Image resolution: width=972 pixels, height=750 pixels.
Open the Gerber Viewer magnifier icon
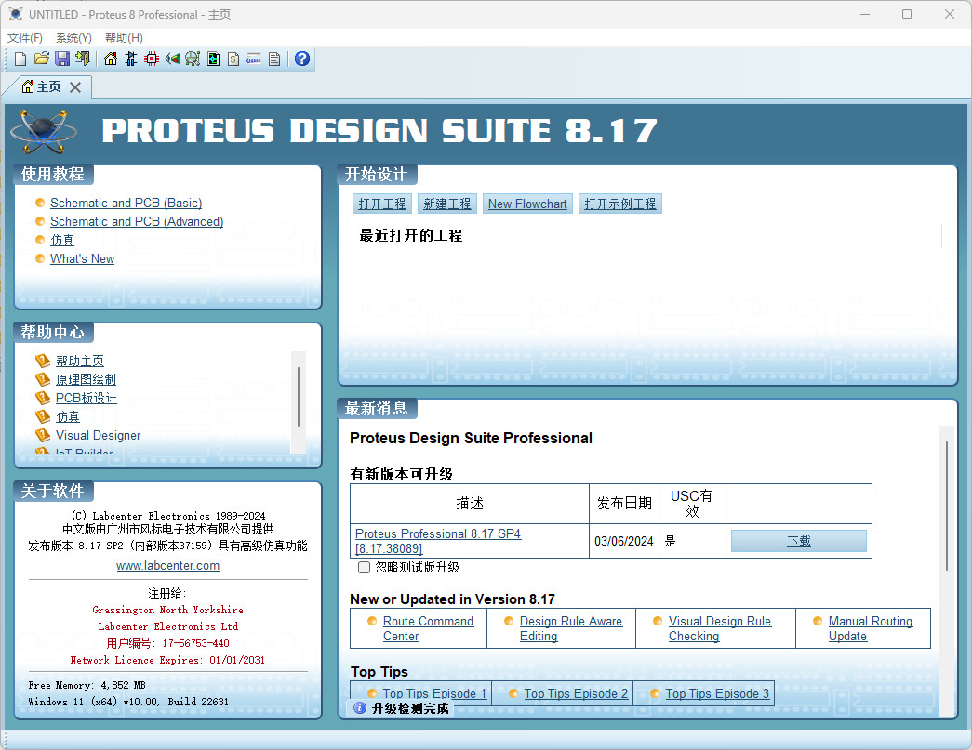(193, 59)
